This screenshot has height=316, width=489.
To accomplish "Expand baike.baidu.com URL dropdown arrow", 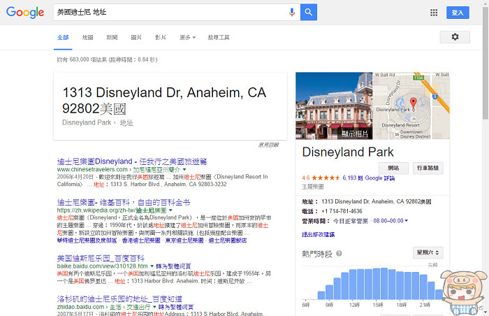I will tap(152, 266).
